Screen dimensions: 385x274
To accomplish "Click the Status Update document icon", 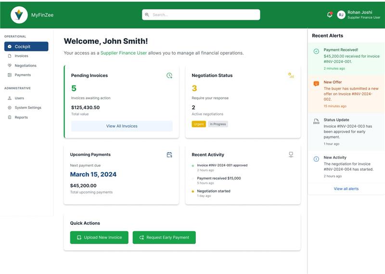I will (316, 121).
